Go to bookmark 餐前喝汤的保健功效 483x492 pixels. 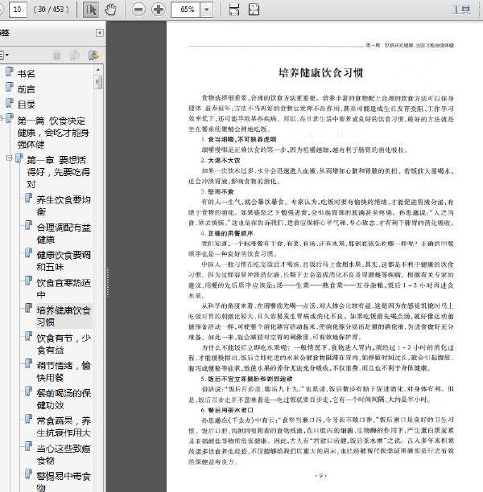point(64,399)
